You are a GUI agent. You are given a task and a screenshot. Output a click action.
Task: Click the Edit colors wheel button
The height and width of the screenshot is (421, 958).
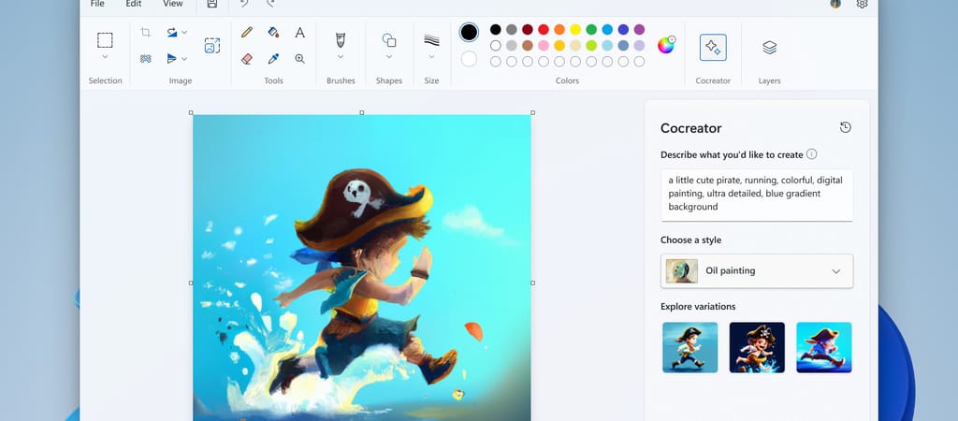click(665, 45)
